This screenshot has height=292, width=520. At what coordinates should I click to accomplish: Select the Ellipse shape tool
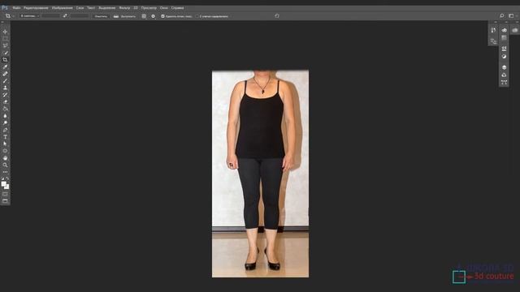5,151
